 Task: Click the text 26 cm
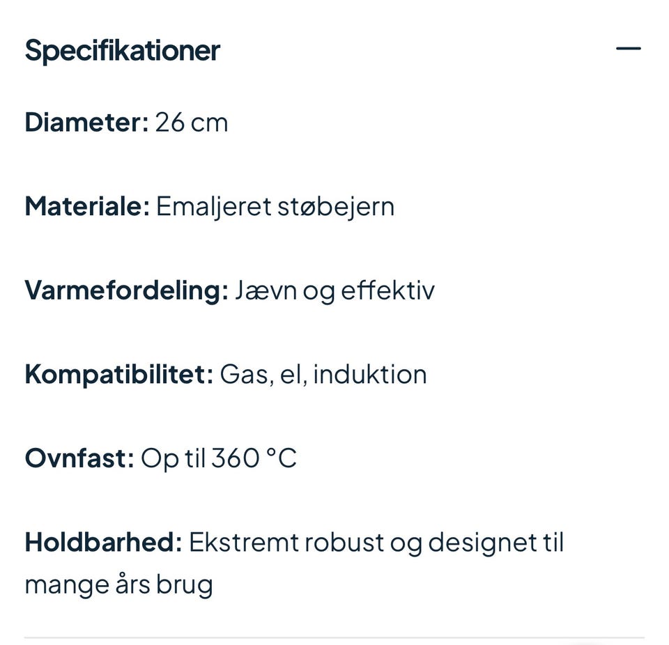coord(192,122)
